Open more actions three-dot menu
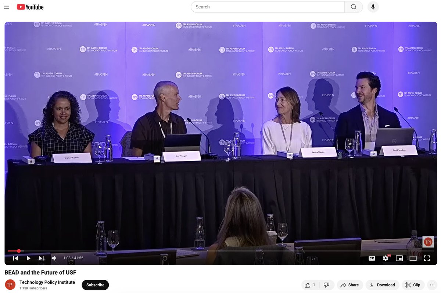The image size is (441, 293). pos(432,285)
